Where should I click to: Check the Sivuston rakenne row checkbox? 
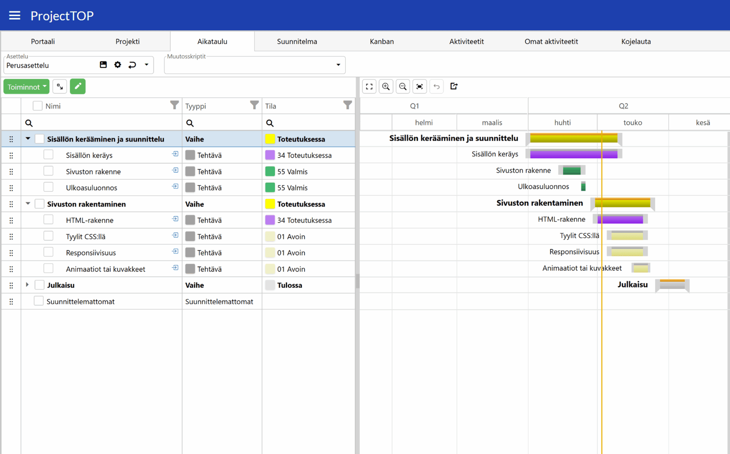pos(48,171)
